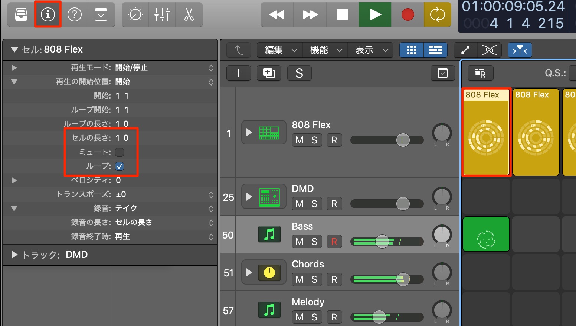Screen dimensions: 576x326
Task: Show Smart Controls dial button
Action: (135, 15)
